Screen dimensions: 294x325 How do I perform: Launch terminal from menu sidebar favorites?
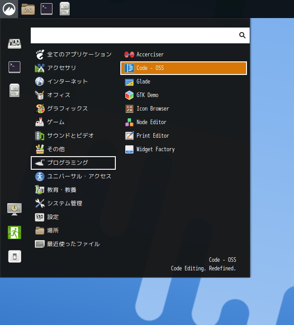click(x=14, y=67)
